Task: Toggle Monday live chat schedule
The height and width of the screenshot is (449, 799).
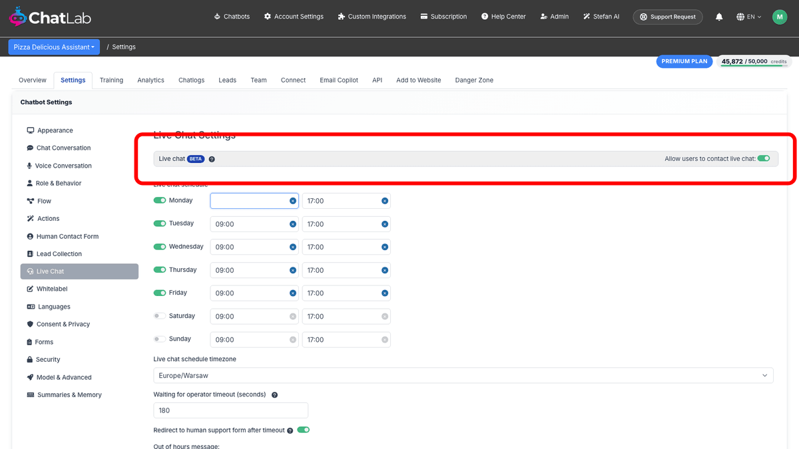Action: [x=160, y=200]
